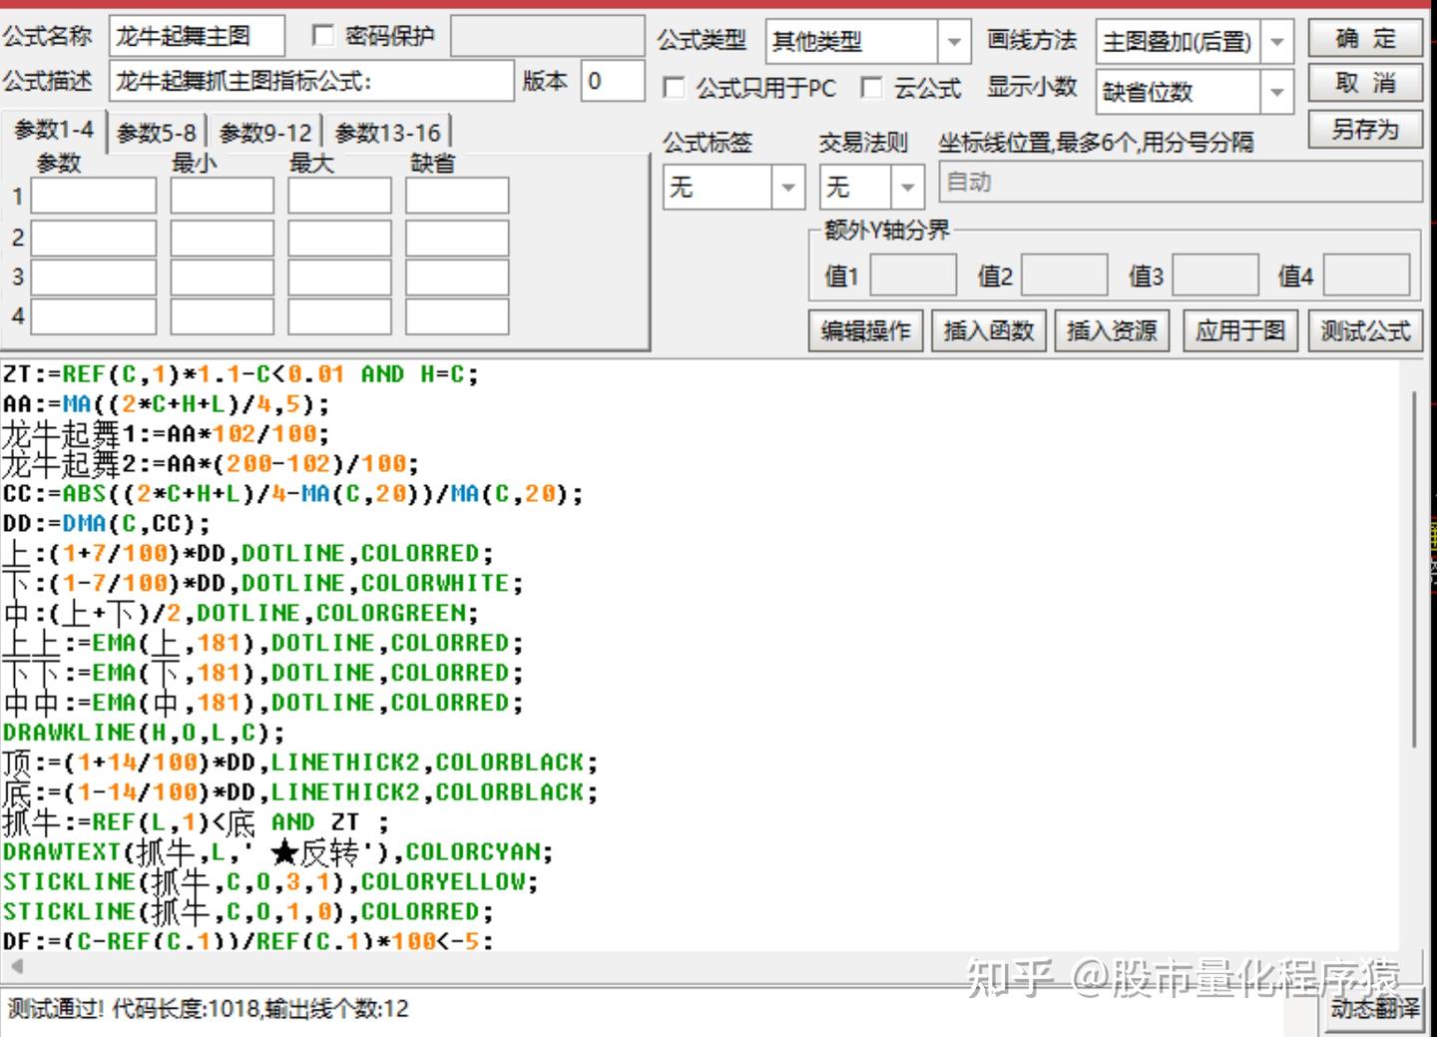Screen dimensions: 1437x1037
Task: Click the code line defining 龙牛起舞1
Action: click(166, 434)
